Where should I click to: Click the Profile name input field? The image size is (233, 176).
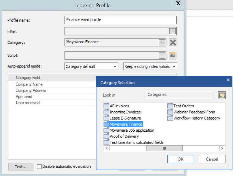pos(120,20)
